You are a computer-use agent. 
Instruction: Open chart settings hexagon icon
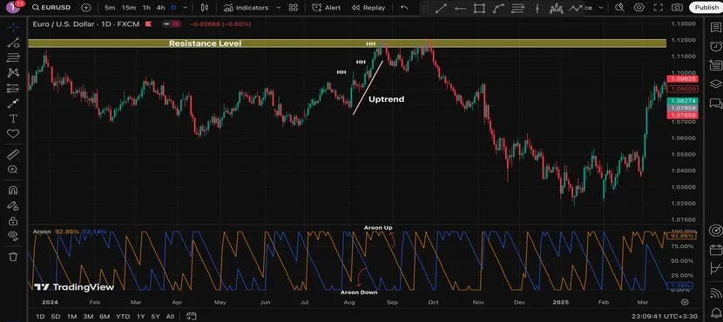pos(639,7)
